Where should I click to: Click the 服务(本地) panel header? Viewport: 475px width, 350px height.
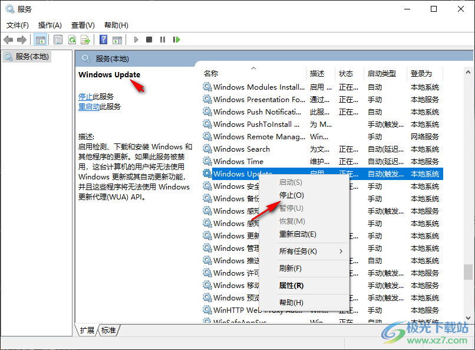(112, 59)
